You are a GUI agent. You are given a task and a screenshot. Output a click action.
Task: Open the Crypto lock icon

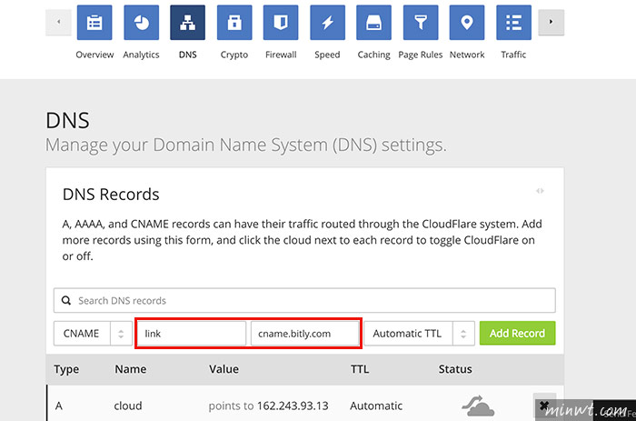pyautogui.click(x=234, y=23)
